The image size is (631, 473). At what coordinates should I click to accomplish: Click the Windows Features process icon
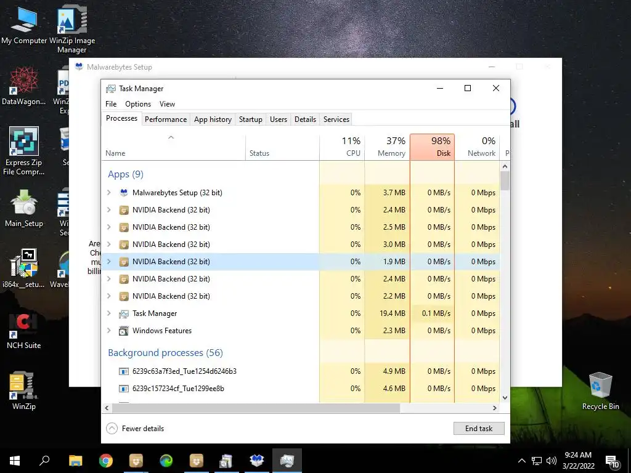[124, 331]
